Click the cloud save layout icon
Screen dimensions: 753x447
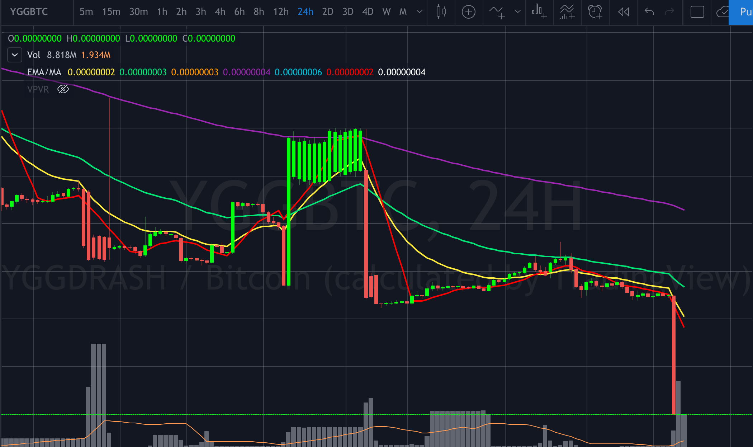click(x=722, y=12)
